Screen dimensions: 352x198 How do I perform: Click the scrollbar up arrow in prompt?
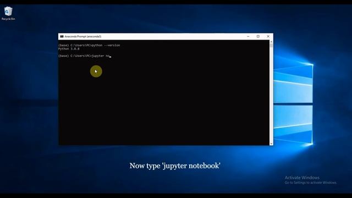tap(271, 42)
